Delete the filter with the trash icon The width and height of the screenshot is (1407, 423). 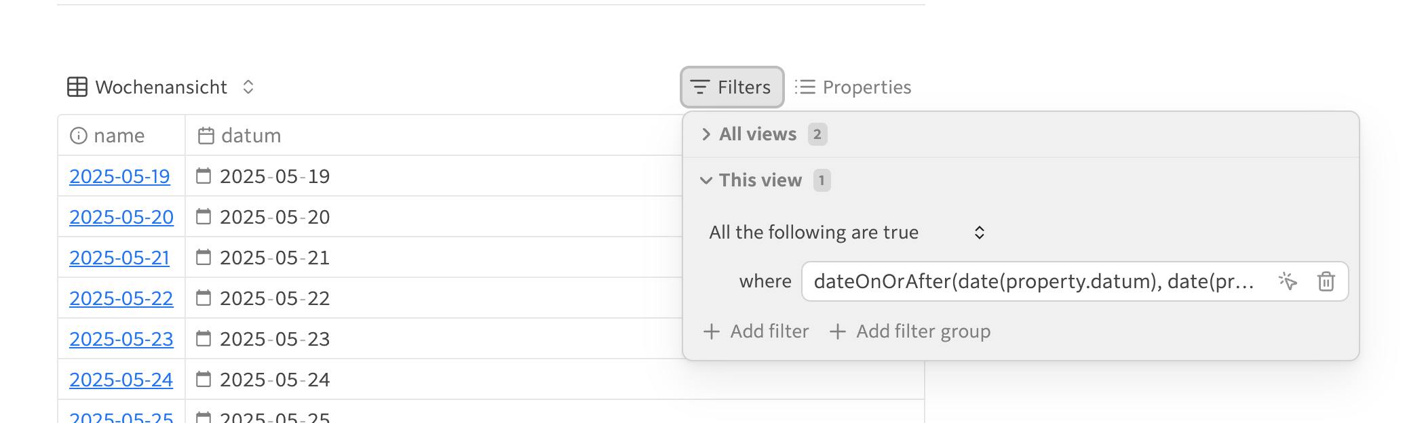pos(1326,281)
